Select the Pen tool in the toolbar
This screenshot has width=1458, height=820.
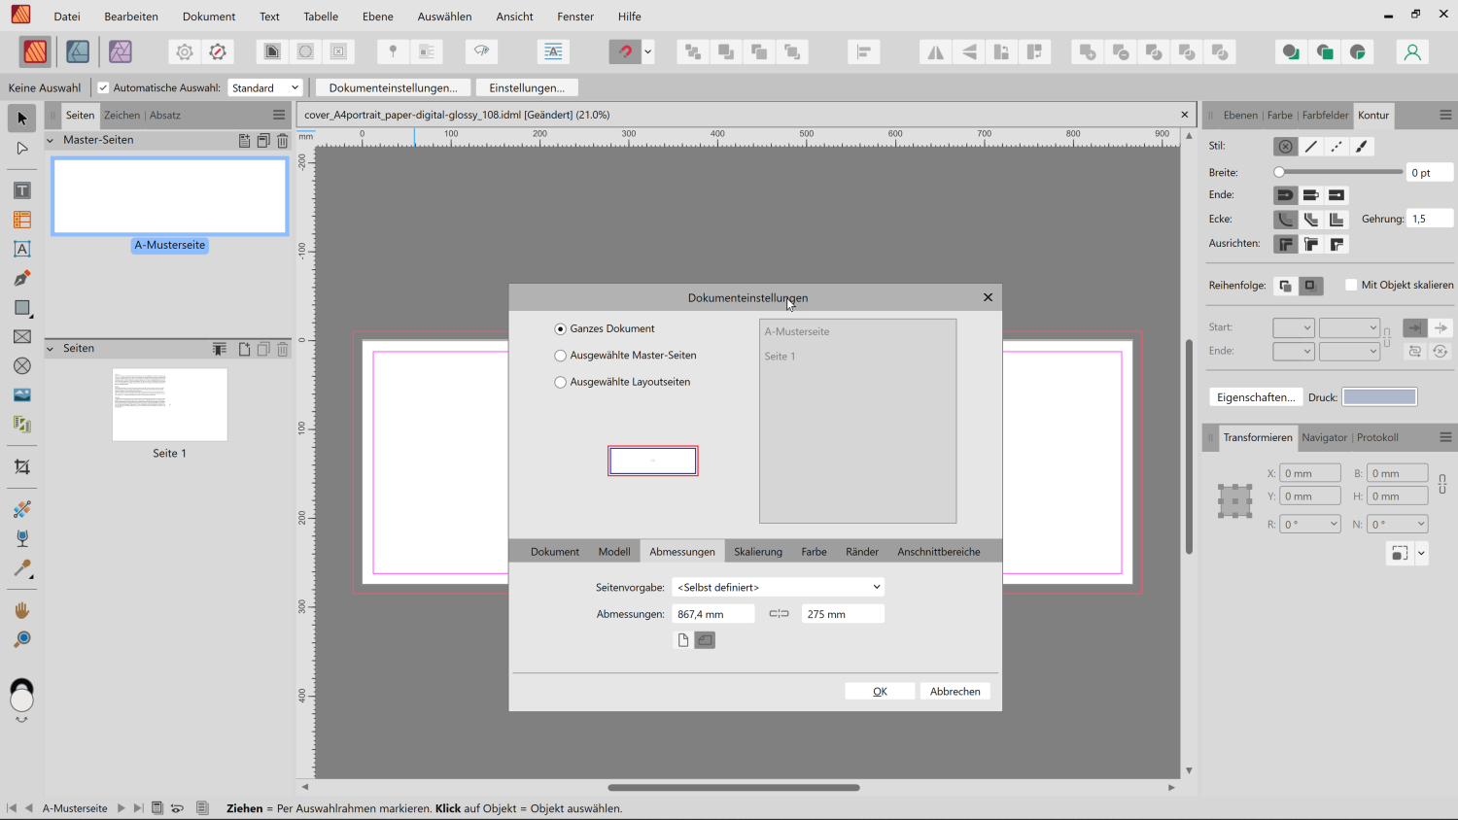click(21, 279)
